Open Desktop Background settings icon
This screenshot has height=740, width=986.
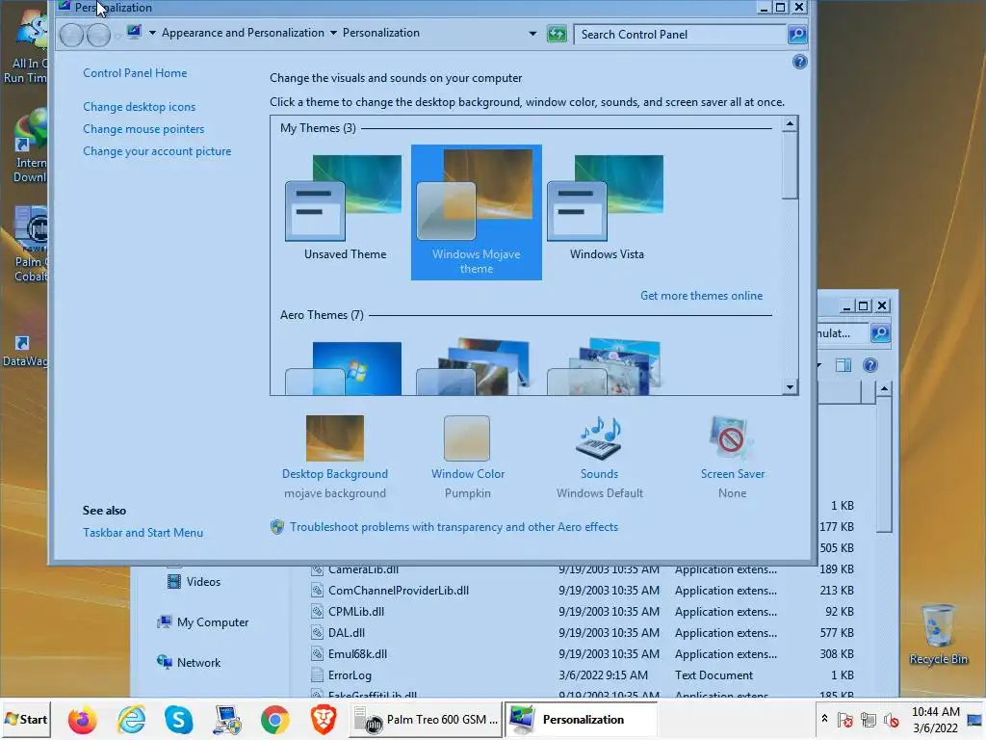[x=334, y=438]
